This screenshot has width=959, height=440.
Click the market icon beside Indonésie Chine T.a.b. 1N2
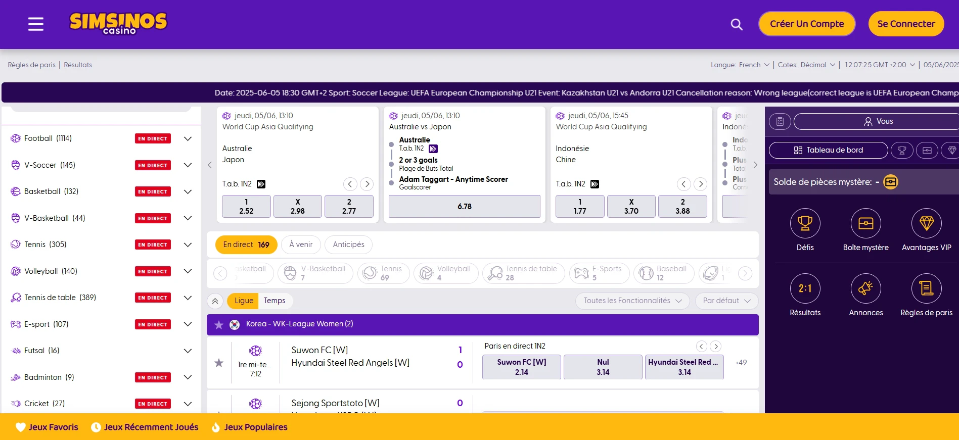tap(595, 184)
